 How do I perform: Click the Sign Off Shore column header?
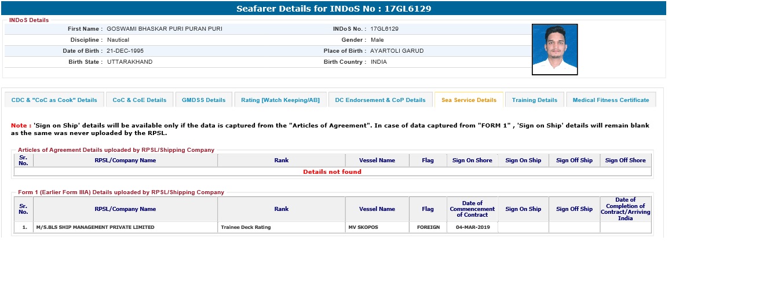[625, 161]
